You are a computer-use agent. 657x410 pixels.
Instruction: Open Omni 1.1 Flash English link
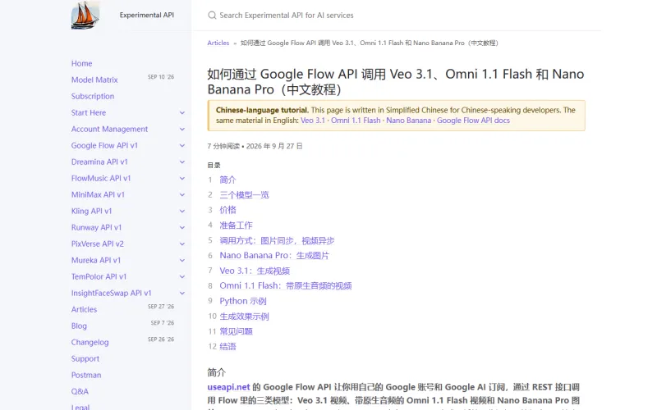(356, 121)
